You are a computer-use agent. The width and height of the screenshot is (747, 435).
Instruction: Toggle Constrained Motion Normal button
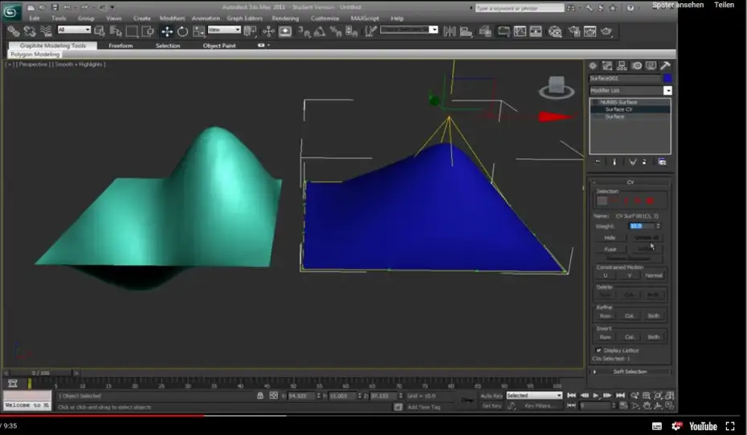coord(654,275)
